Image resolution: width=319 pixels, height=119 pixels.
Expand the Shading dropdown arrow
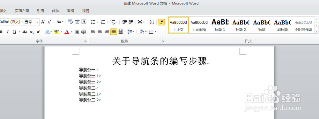[x=146, y=32]
